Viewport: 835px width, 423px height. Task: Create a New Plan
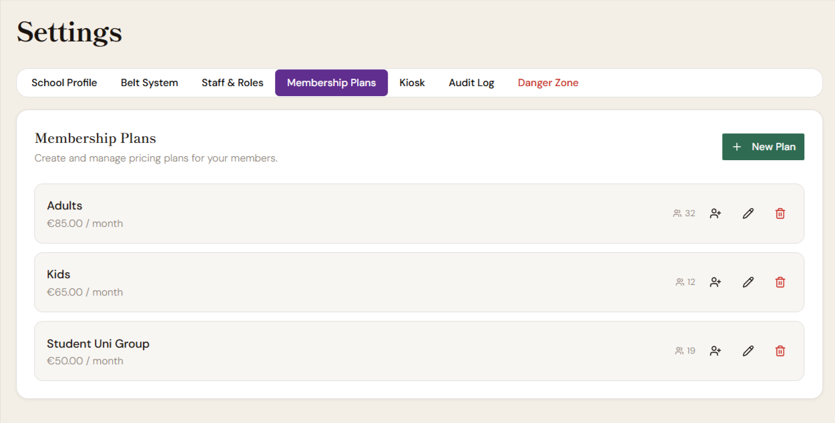763,147
